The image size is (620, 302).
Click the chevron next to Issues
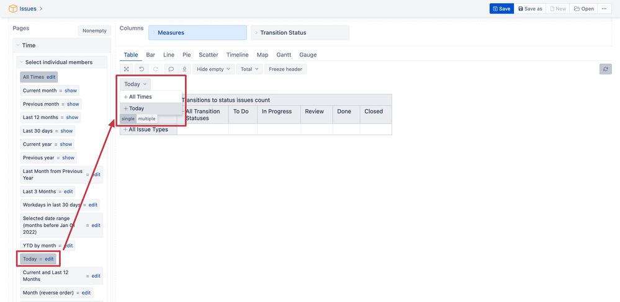pyautogui.click(x=40, y=9)
